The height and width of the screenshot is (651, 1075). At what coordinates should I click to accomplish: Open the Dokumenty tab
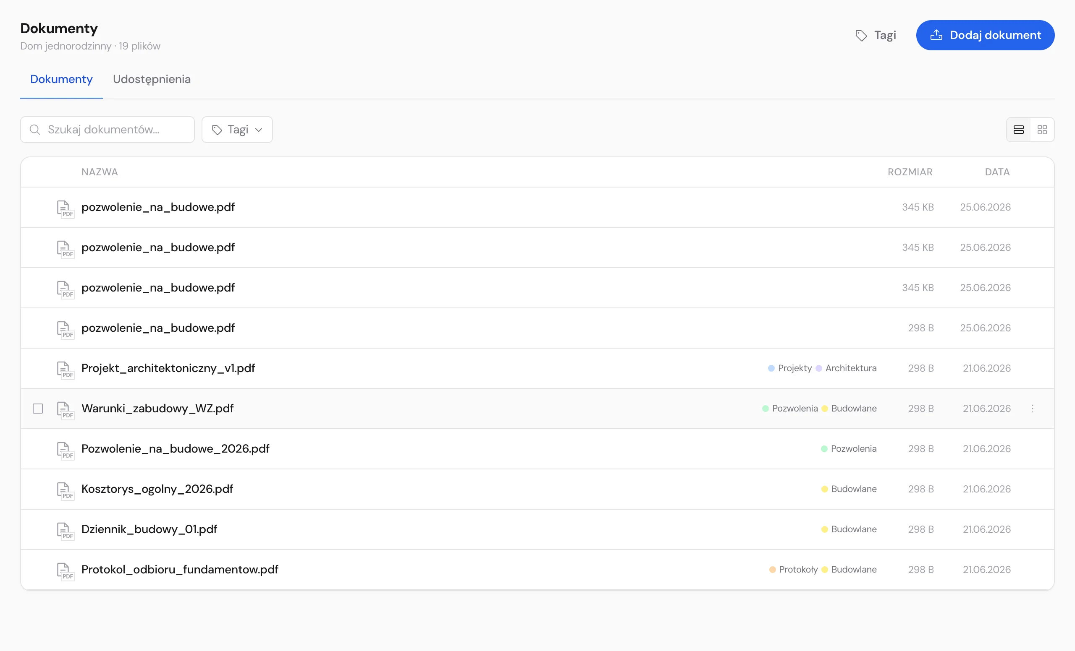61,79
